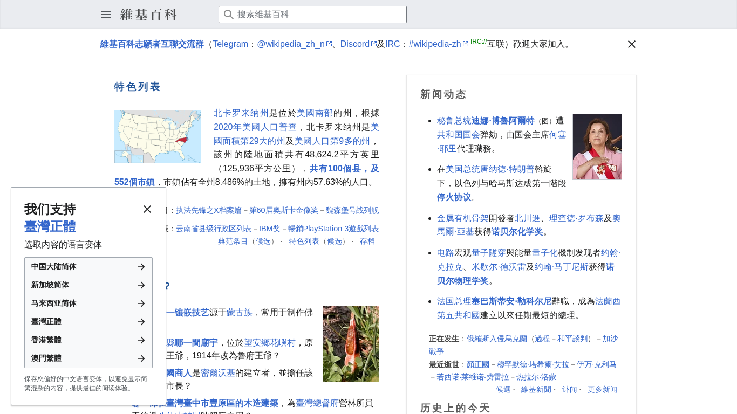Open the 維基百科志願者互聯交流群 link

click(x=152, y=44)
